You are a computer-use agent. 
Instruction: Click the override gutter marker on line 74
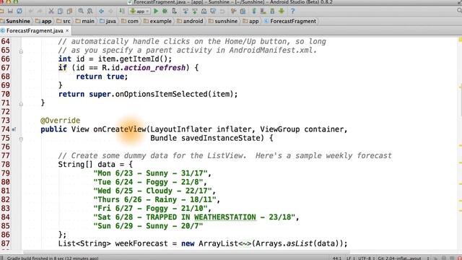(x=14, y=129)
